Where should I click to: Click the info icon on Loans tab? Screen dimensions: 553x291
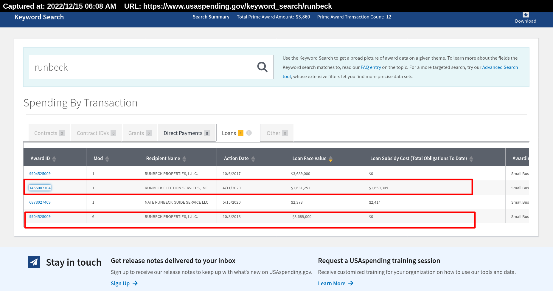[249, 133]
